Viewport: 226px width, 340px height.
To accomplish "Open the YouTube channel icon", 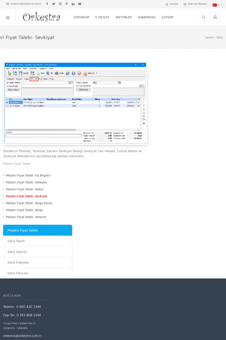I will (x=80, y=4).
